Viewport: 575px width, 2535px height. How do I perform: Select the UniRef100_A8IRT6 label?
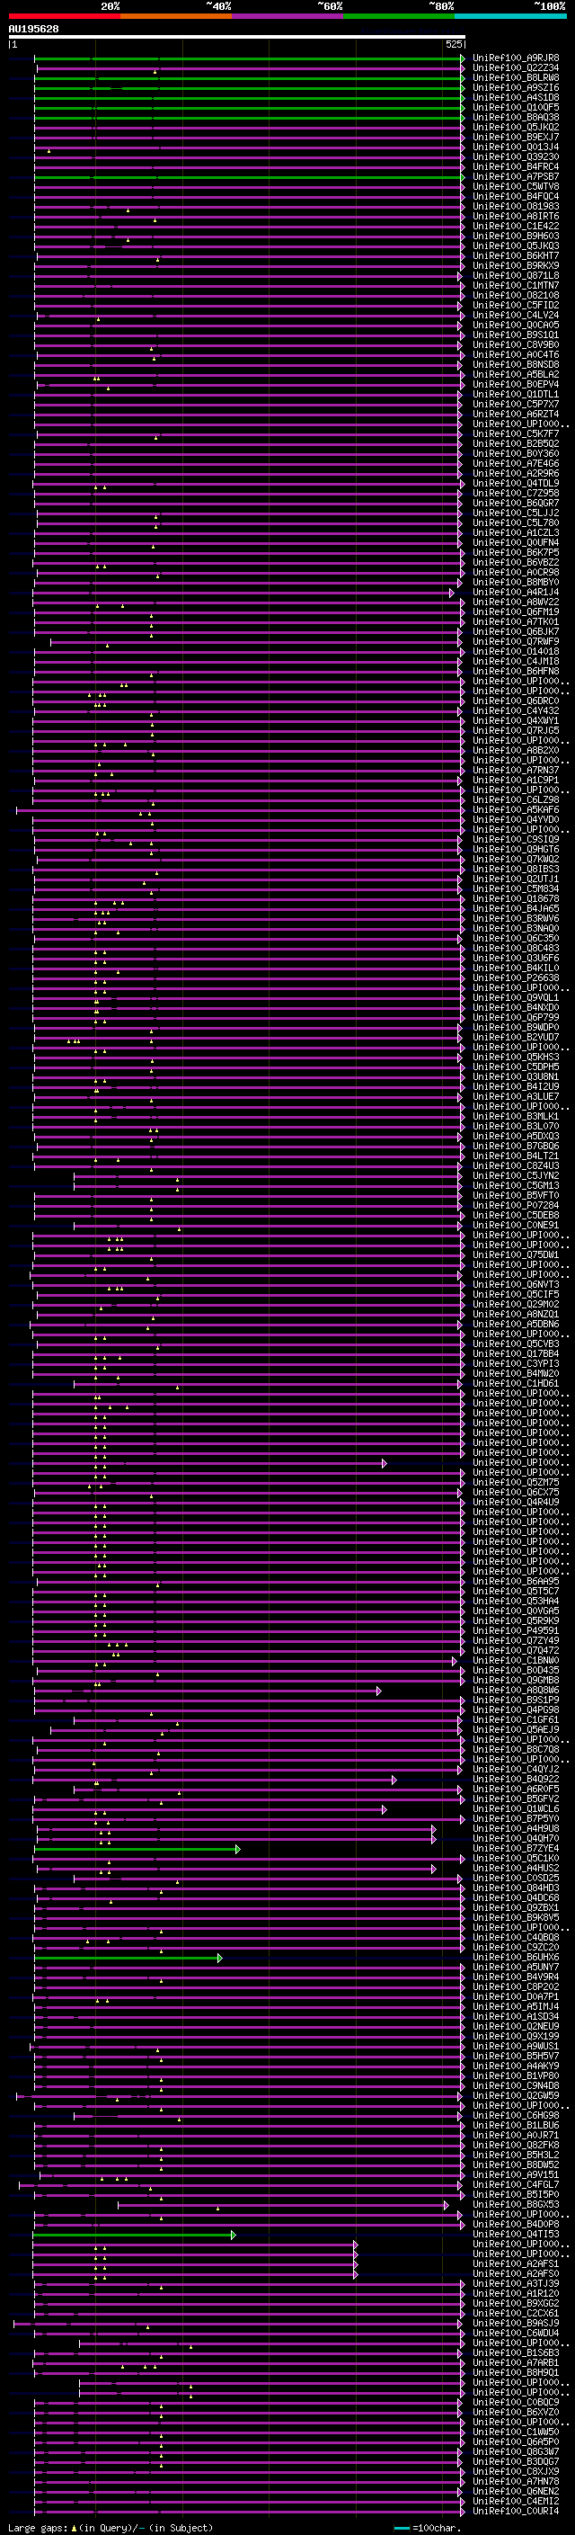click(516, 217)
